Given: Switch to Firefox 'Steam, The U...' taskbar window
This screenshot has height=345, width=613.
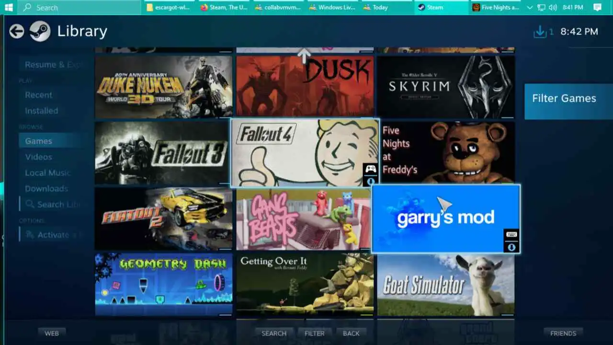Looking at the screenshot, I should click(223, 7).
